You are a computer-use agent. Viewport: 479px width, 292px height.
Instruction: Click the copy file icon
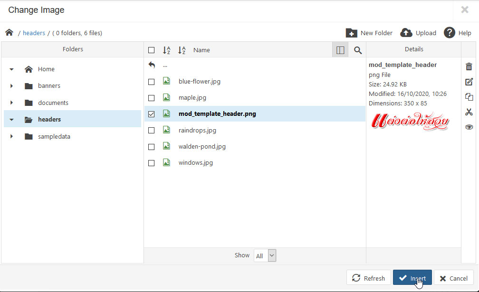tap(469, 97)
